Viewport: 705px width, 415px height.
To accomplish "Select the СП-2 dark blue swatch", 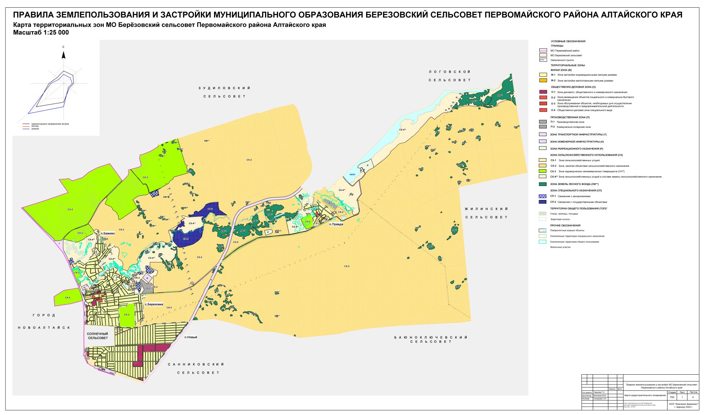I will tap(543, 202).
